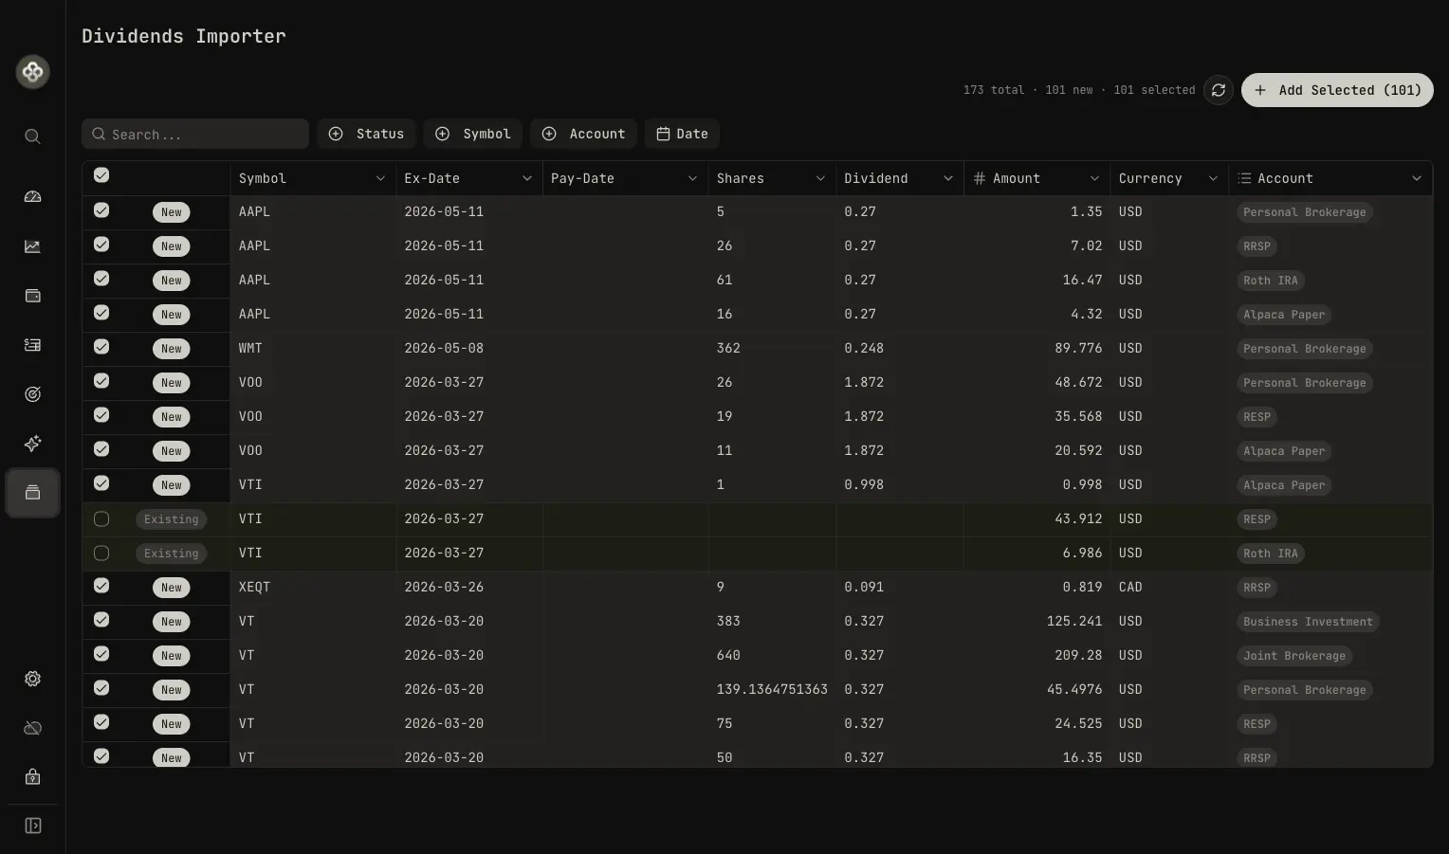Toggle sidebar collapse panel icon
1449x854 pixels.
click(32, 826)
